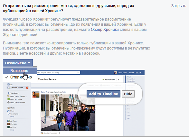The image size is (189, 137).
Task: Click the Posts You're Tagged tag icon
Action: click(x=8, y=96)
